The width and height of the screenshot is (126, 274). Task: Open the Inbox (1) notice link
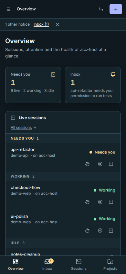[x=41, y=24]
